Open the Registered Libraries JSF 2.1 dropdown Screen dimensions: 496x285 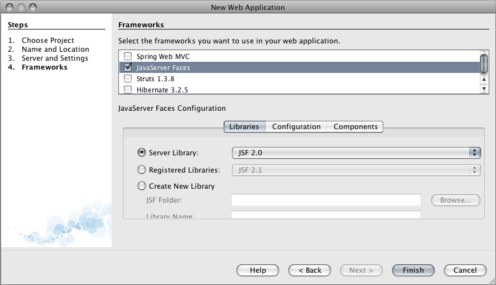(356, 170)
